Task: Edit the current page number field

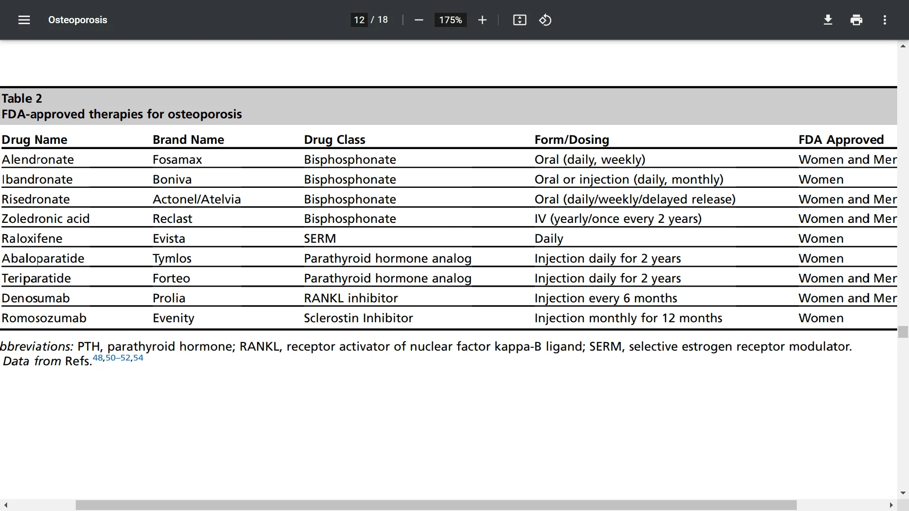Action: (x=359, y=20)
